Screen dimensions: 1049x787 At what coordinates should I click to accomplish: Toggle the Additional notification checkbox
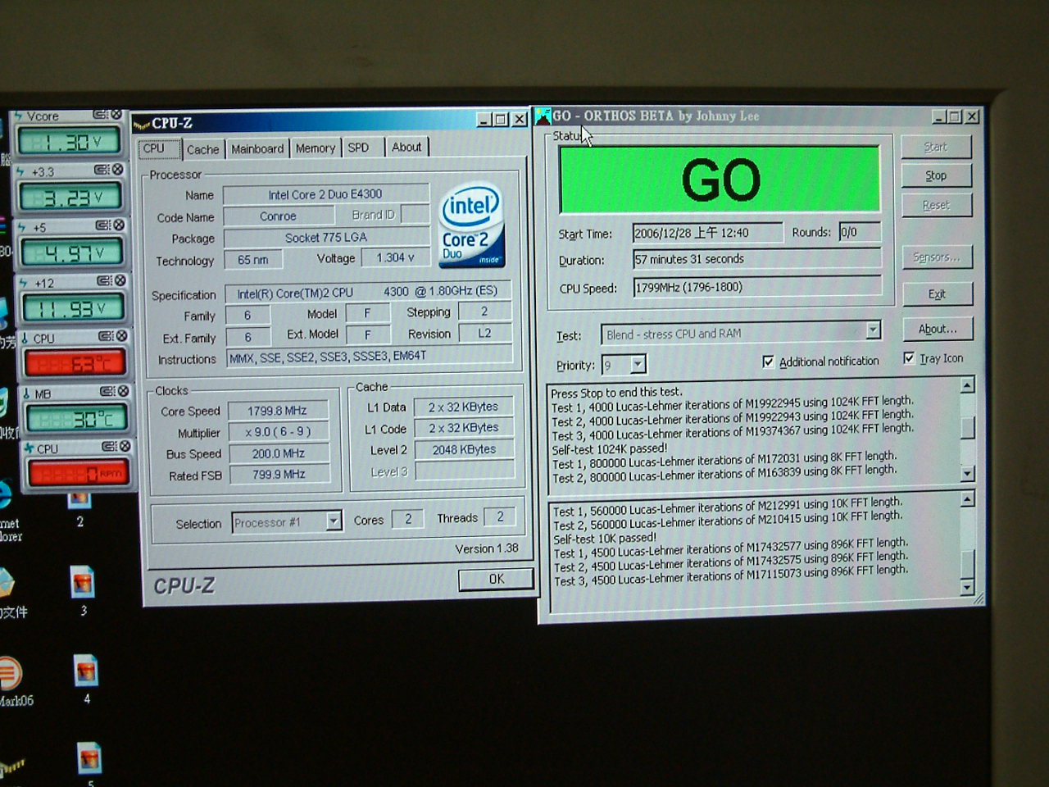click(768, 362)
